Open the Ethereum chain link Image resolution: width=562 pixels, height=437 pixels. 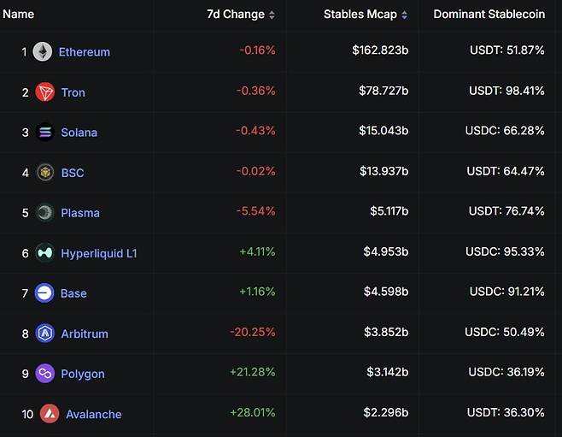(84, 52)
